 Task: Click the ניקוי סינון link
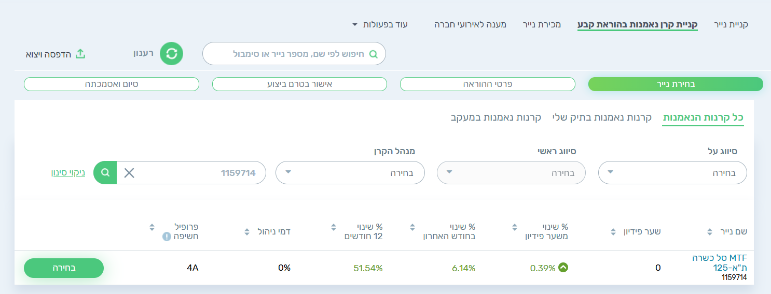(x=68, y=173)
